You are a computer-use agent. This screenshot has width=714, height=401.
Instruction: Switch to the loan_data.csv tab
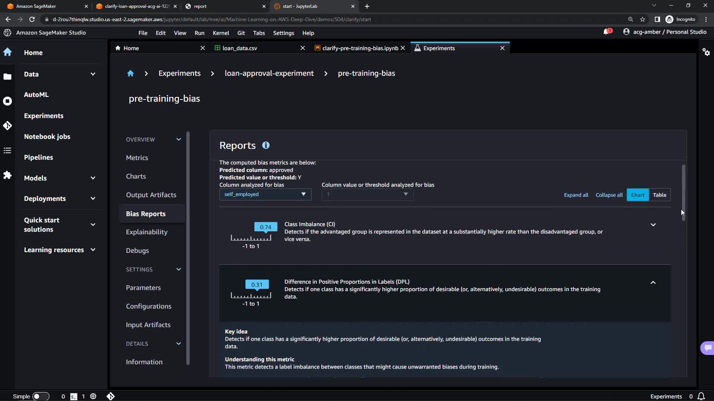click(240, 48)
